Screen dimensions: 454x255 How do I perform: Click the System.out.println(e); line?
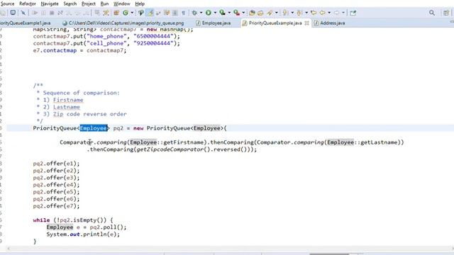83,234
